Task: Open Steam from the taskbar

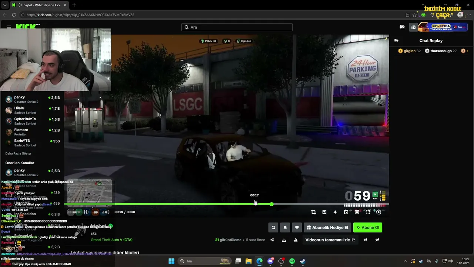Action: point(303,261)
